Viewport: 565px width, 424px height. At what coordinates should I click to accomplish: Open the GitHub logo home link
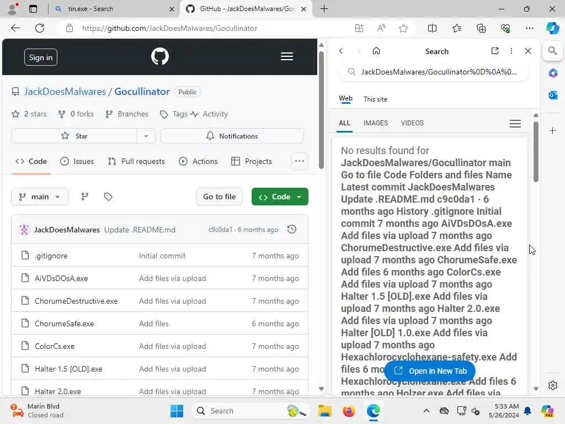[x=159, y=56]
